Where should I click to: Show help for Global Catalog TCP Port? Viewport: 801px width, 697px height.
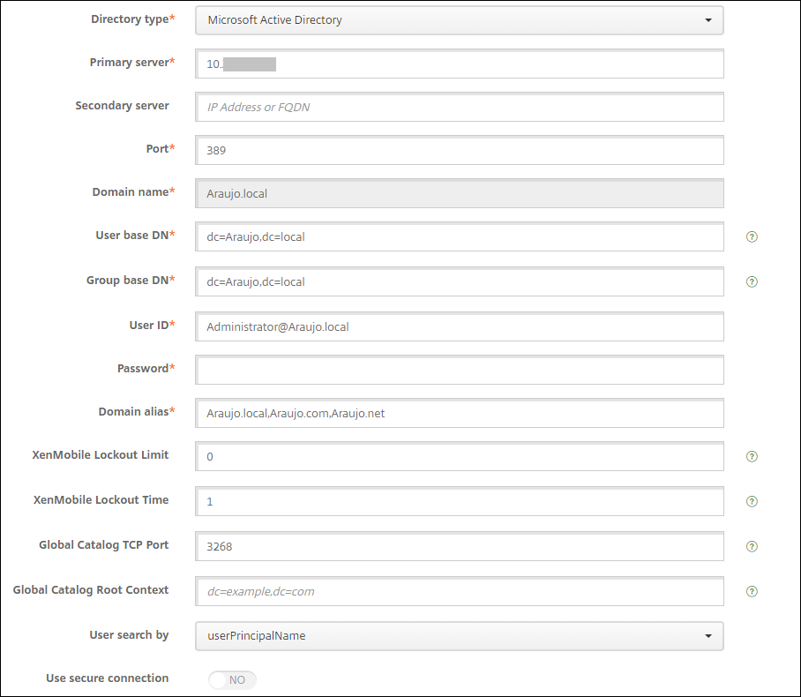tap(752, 547)
